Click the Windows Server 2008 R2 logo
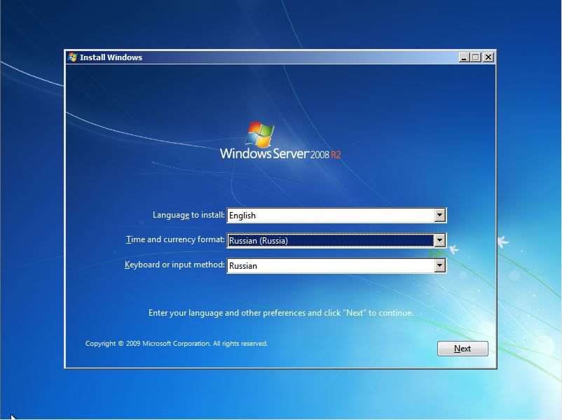562x420 pixels. (x=280, y=141)
